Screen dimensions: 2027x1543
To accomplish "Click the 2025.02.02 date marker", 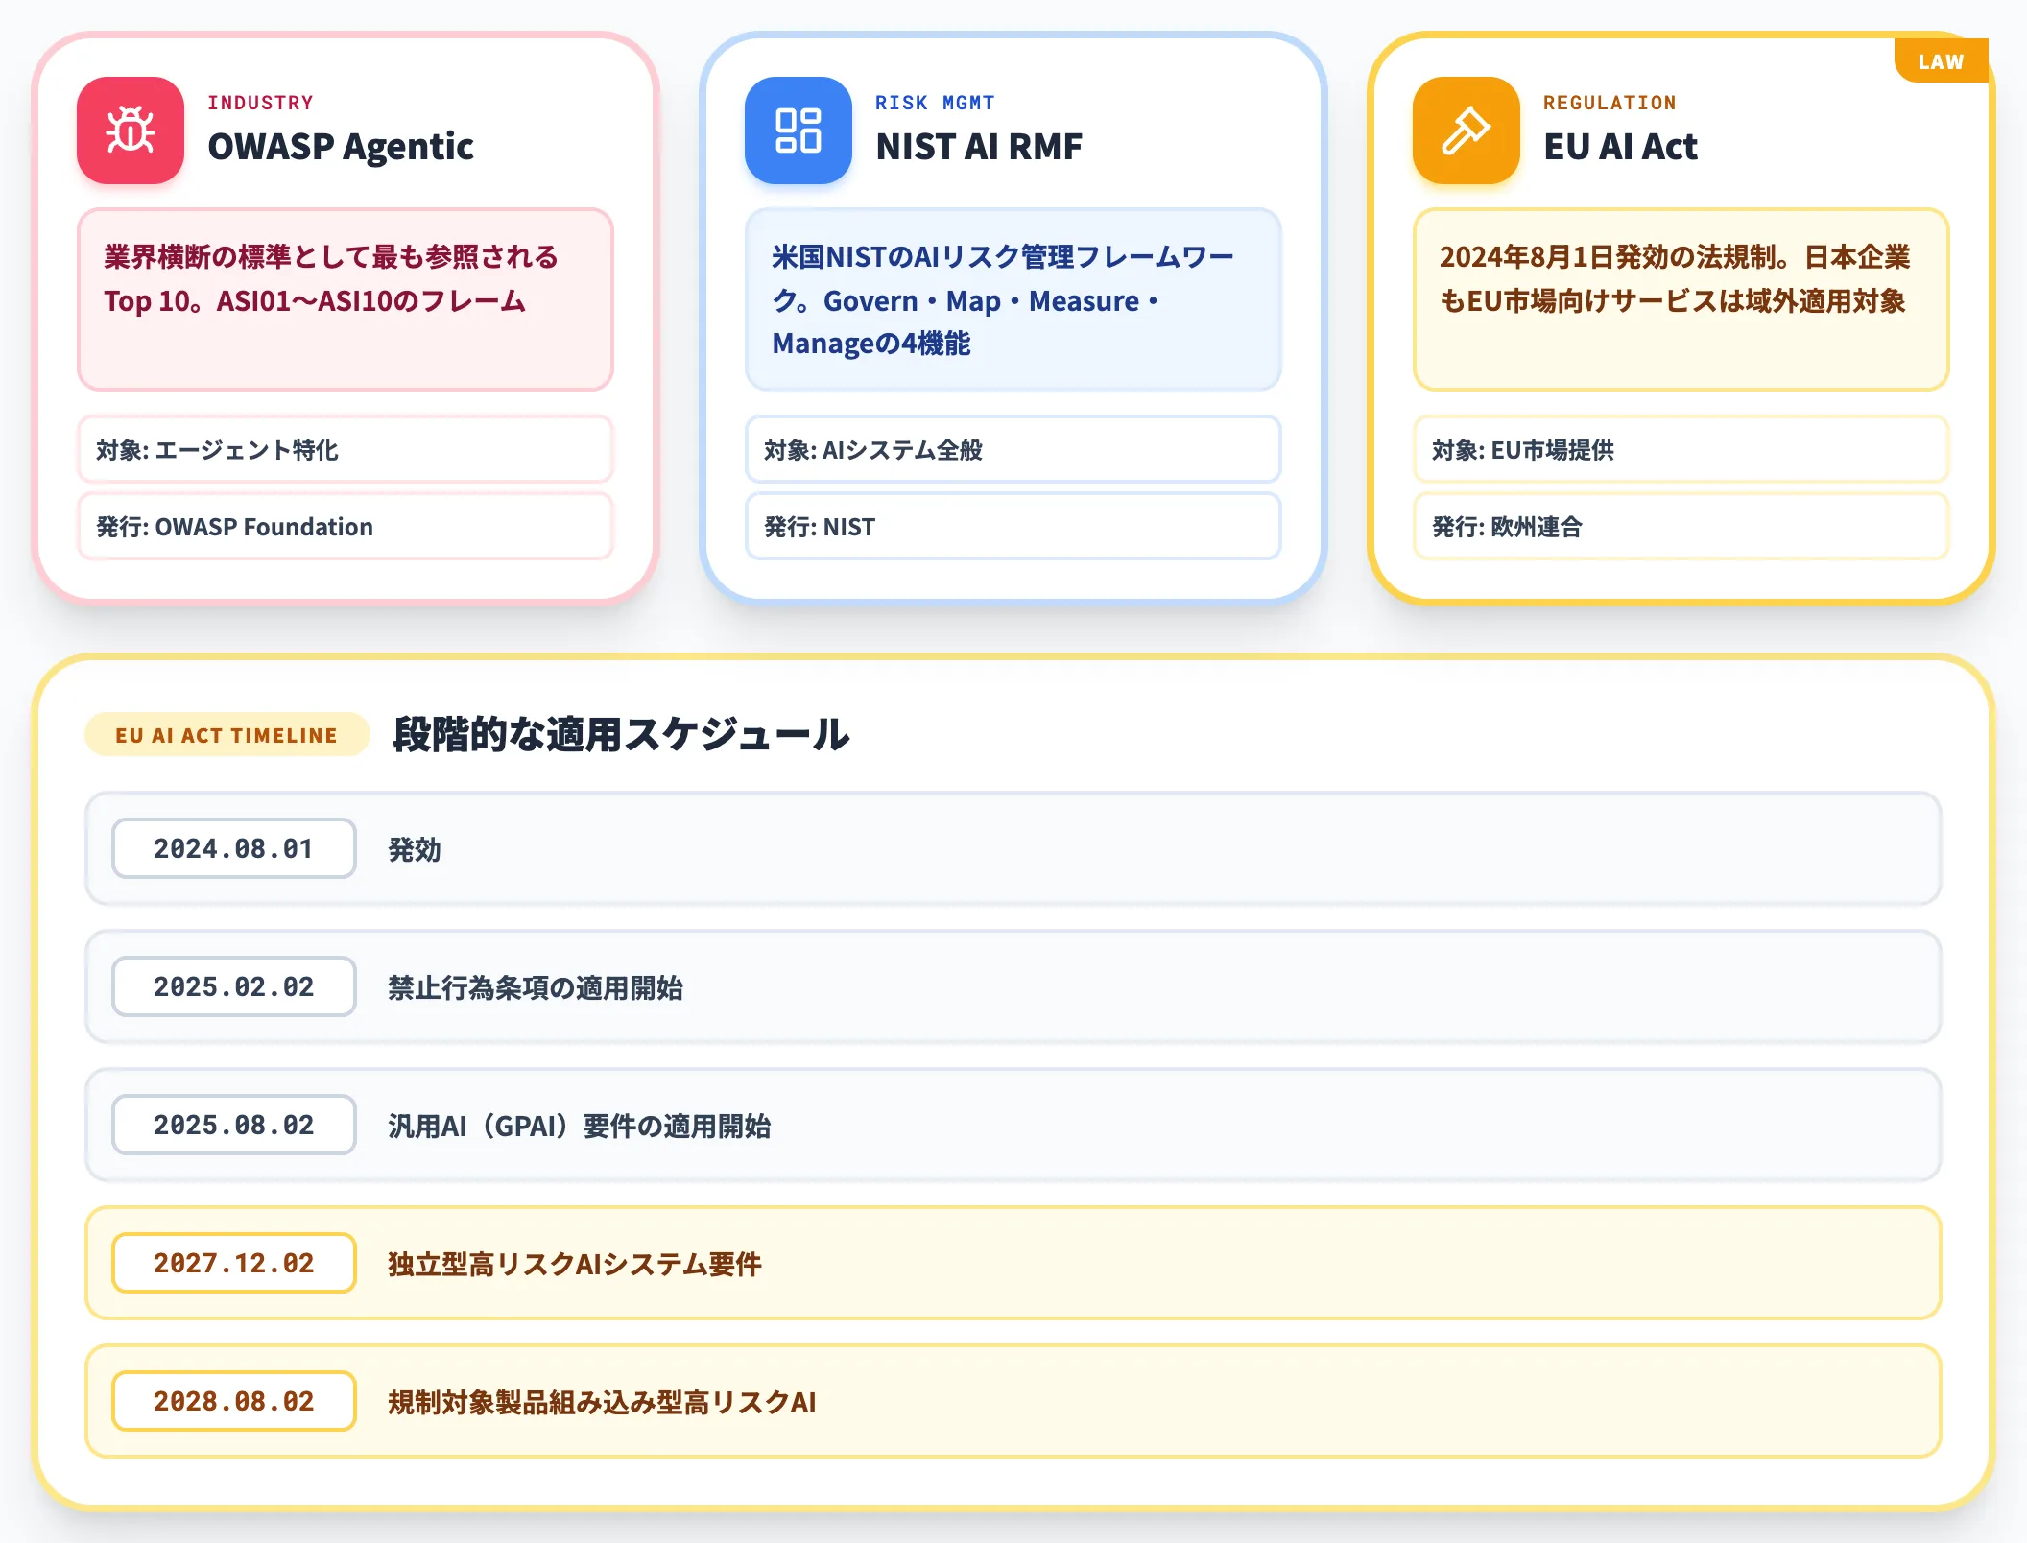I will tap(234, 986).
